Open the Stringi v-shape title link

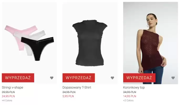tap(12, 87)
